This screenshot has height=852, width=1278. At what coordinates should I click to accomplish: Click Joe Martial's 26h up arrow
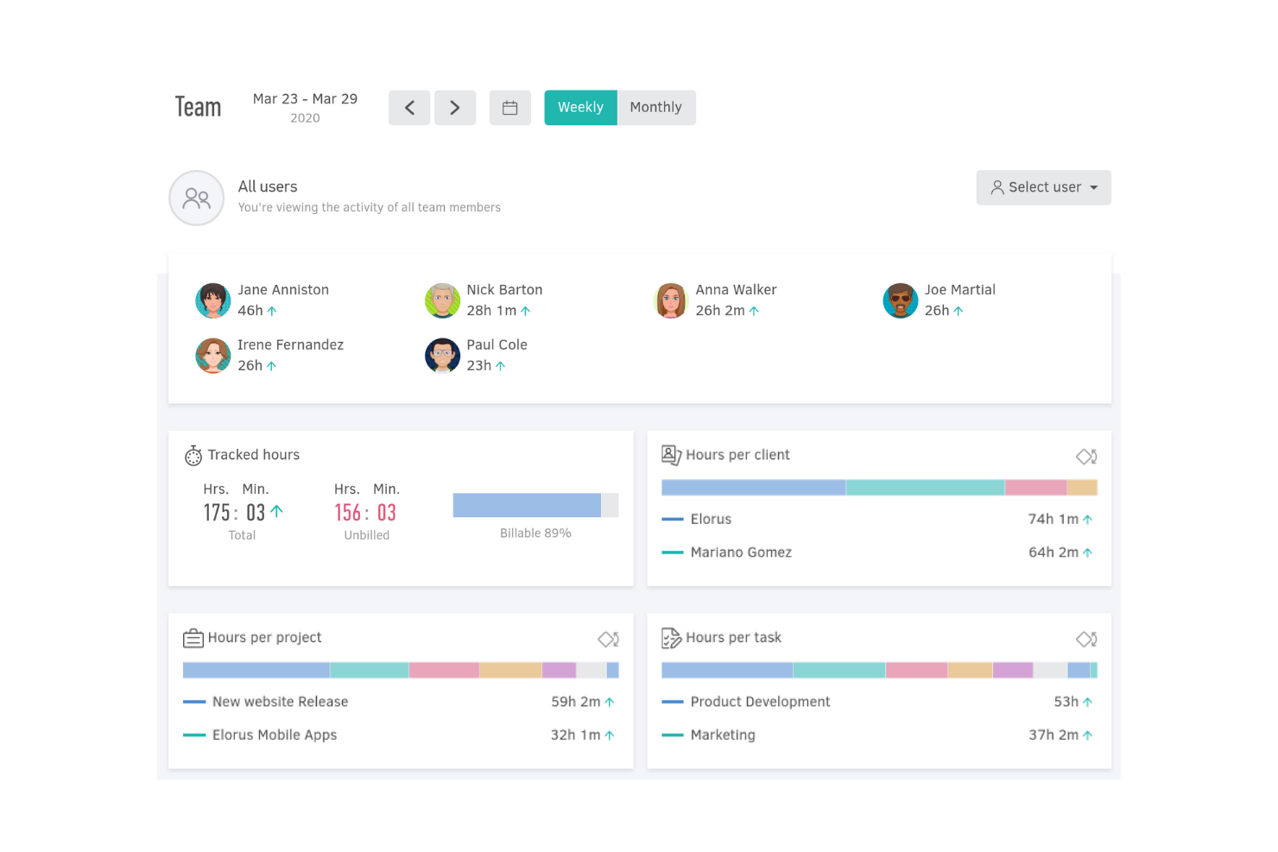coord(958,311)
